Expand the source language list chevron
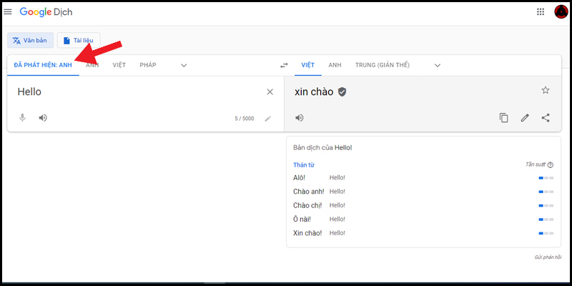 pos(184,66)
